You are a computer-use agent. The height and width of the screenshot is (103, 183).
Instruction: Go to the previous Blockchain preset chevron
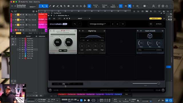point(113,24)
